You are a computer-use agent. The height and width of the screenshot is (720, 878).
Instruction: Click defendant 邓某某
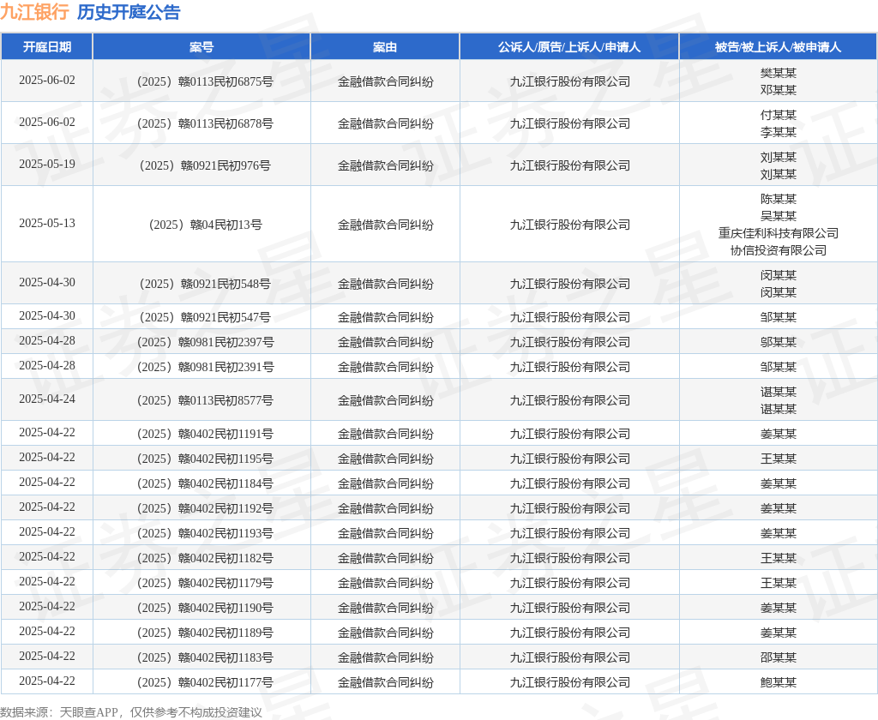click(779, 90)
